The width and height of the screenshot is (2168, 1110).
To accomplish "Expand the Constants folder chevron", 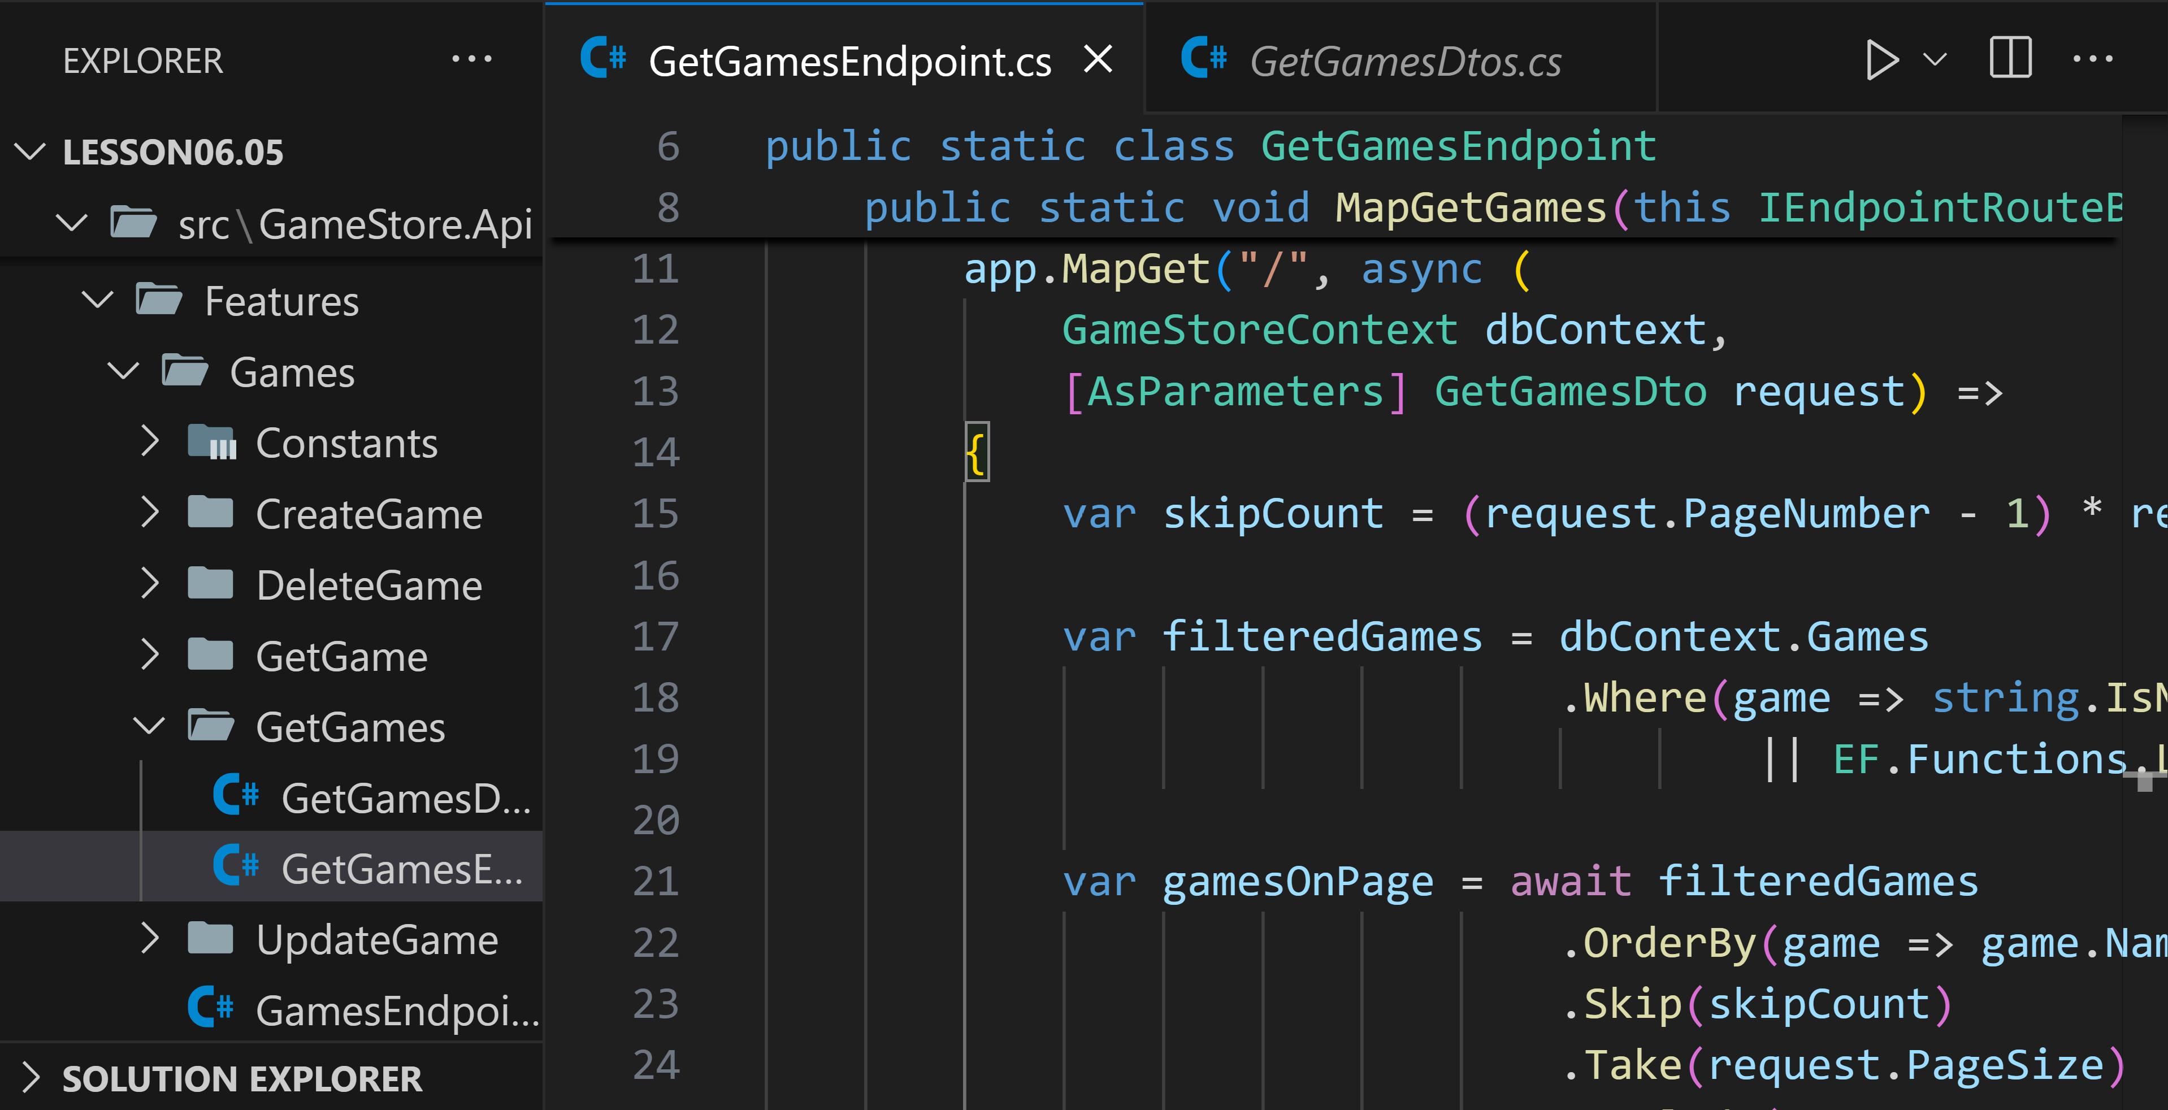I will [x=150, y=441].
